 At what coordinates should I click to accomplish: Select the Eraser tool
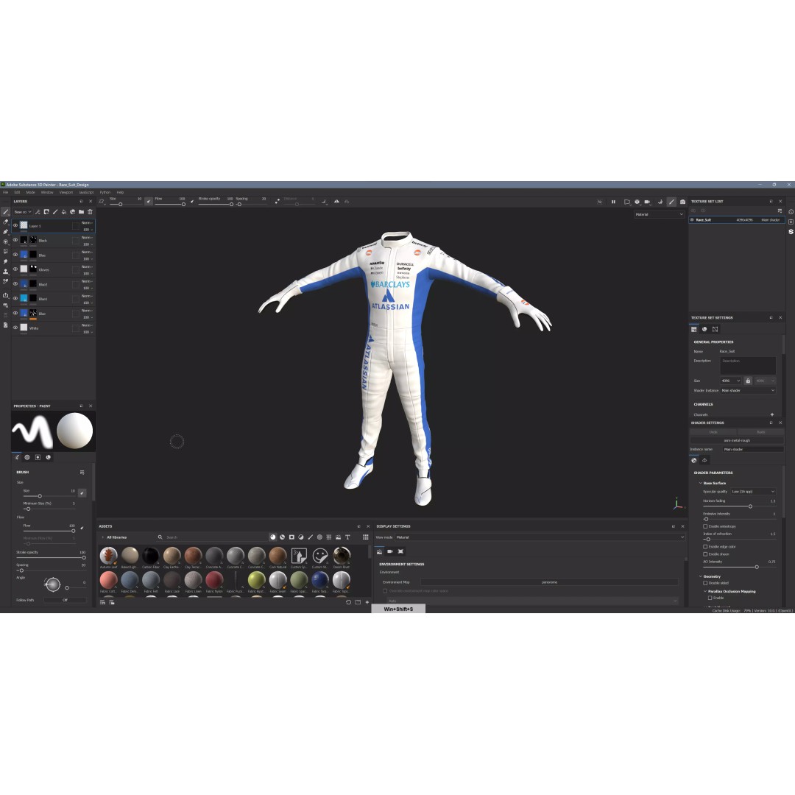tap(6, 222)
